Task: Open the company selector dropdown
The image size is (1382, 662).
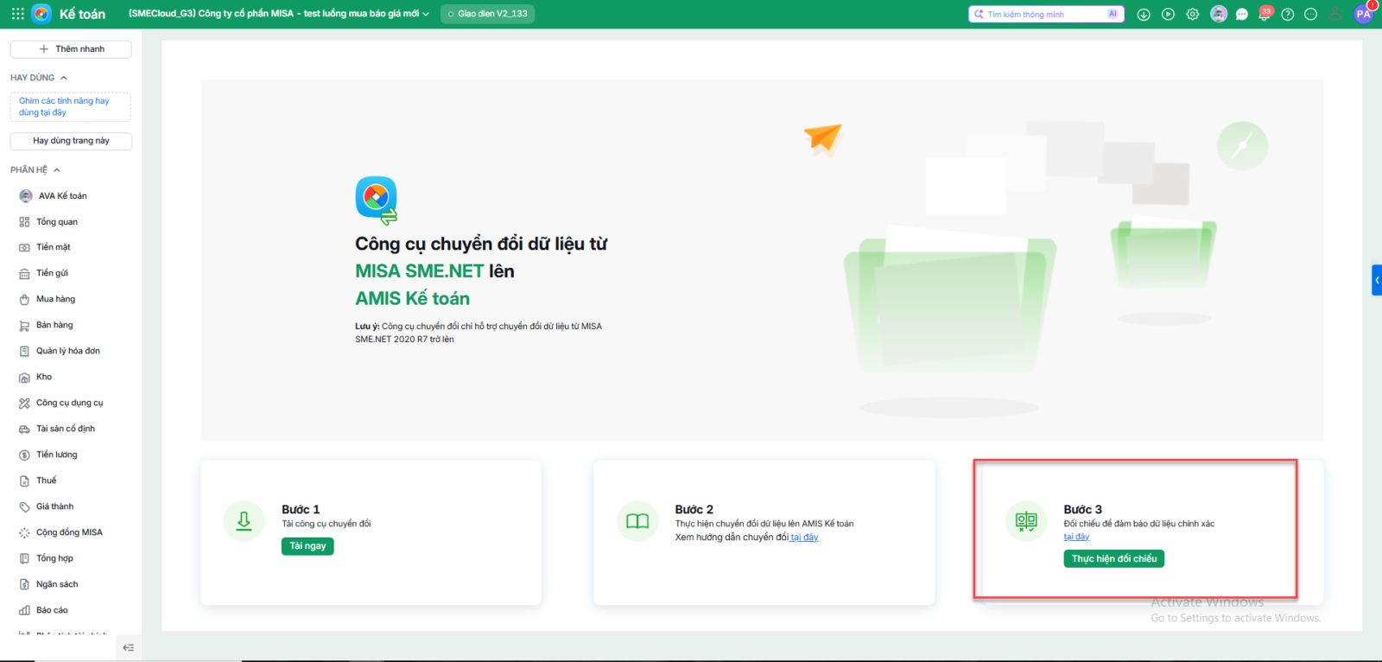Action: (x=279, y=14)
